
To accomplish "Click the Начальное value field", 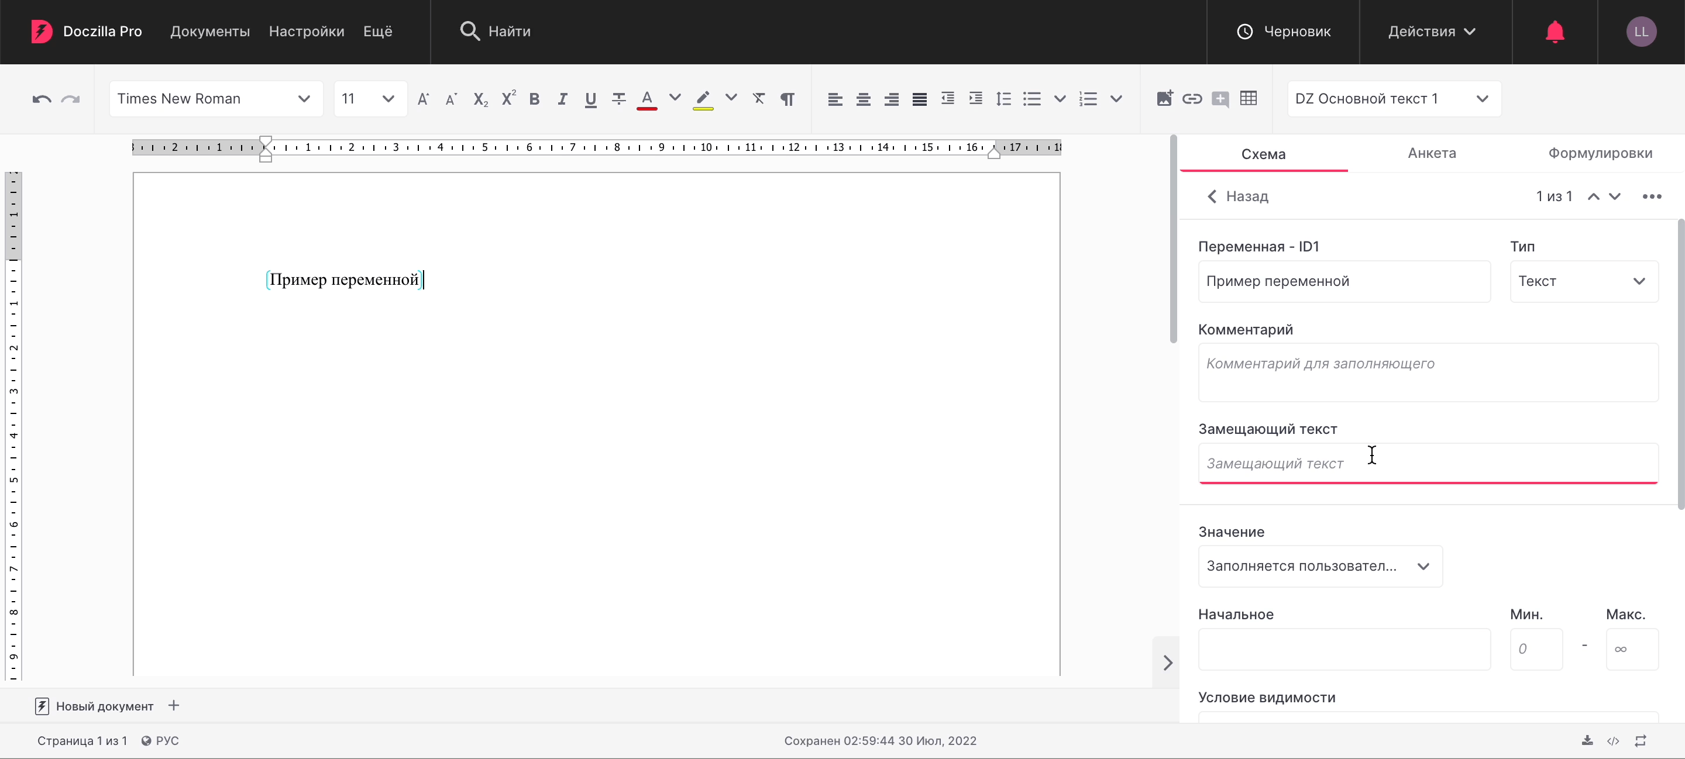I will 1344,649.
